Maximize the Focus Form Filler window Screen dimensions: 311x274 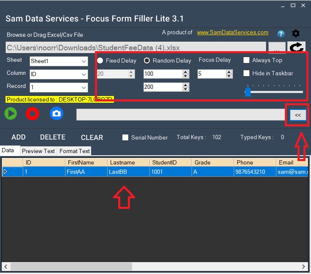(x=293, y=5)
